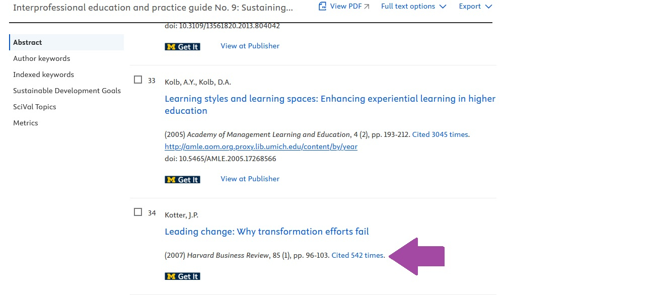This screenshot has width=650, height=295.
Task: Go to the Abstract section
Action: pyautogui.click(x=28, y=42)
